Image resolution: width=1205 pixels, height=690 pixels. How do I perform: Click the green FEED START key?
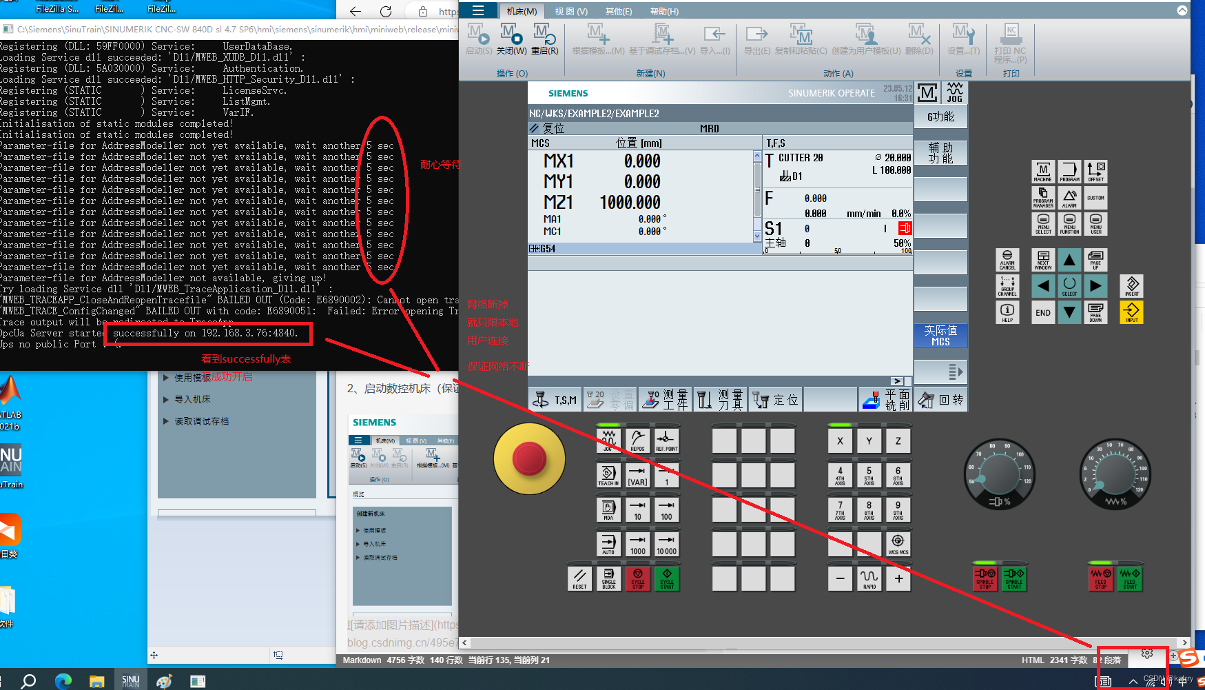tap(1130, 578)
